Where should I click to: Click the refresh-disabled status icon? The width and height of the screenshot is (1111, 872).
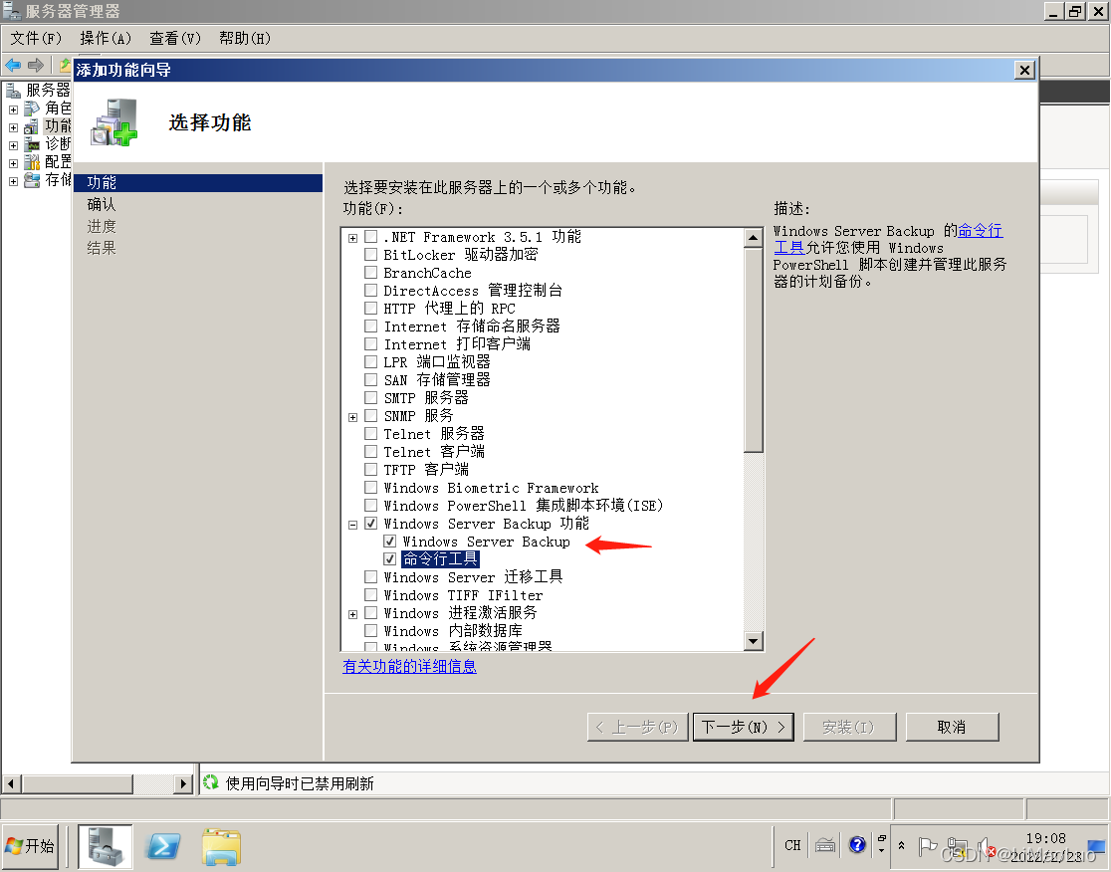pyautogui.click(x=210, y=782)
